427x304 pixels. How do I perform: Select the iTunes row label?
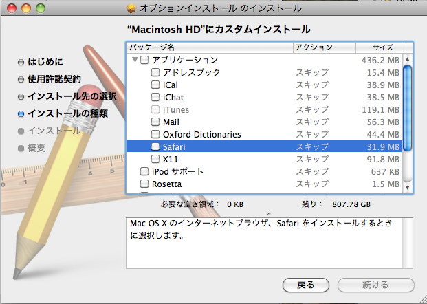(176, 110)
